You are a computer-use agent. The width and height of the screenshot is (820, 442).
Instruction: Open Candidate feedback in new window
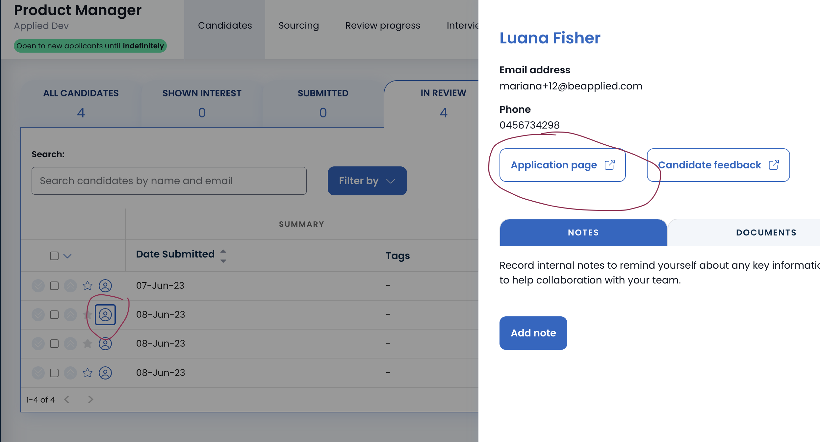click(x=718, y=165)
